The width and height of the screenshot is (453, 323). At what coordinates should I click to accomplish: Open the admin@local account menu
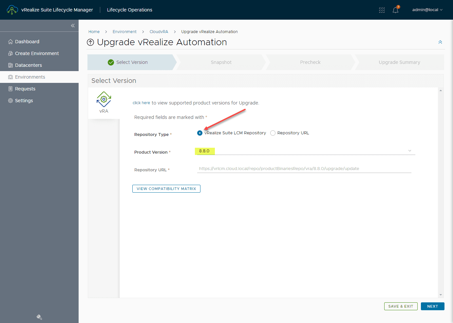click(427, 10)
